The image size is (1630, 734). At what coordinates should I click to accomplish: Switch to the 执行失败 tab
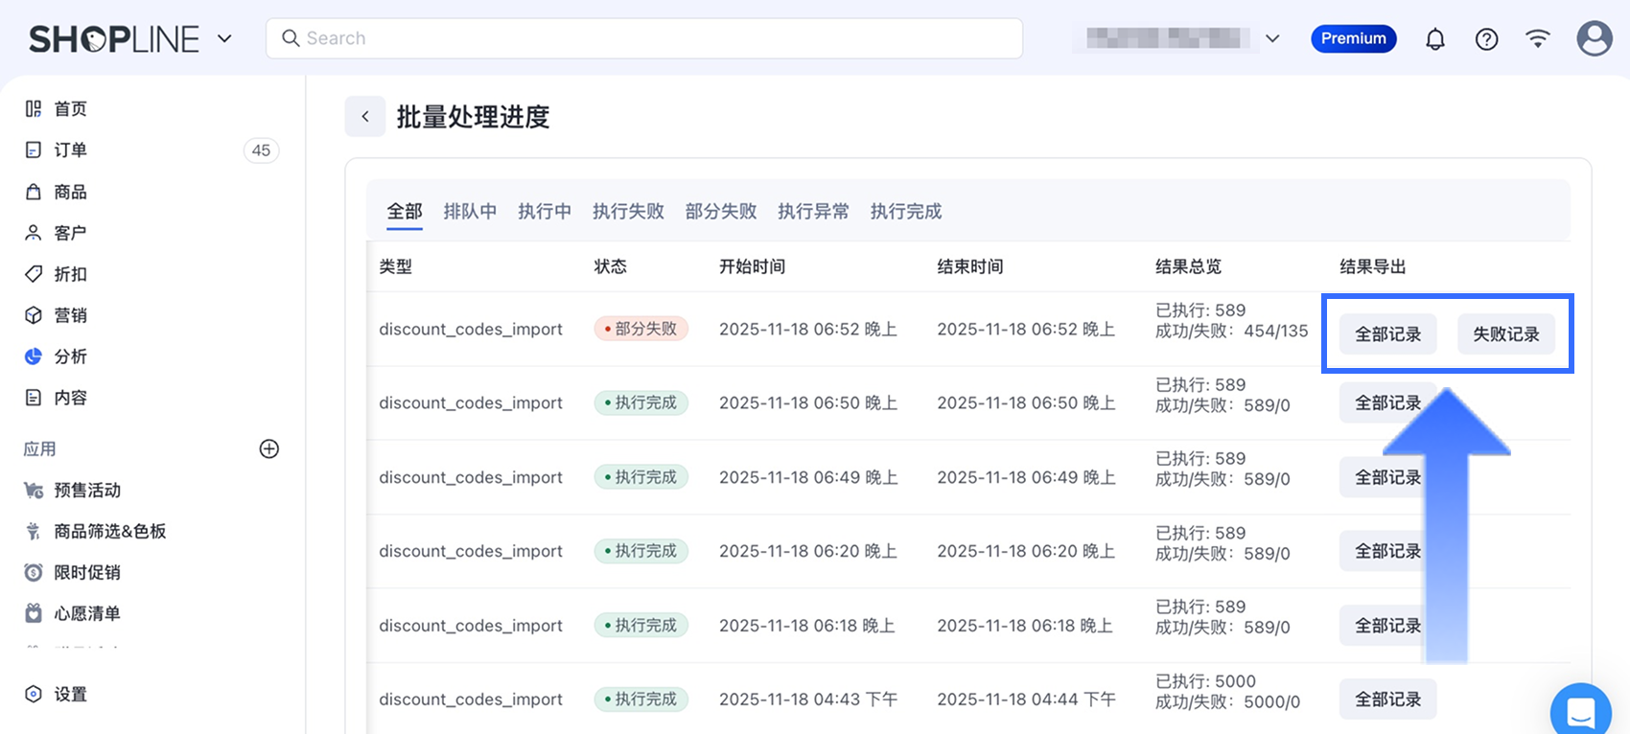pyautogui.click(x=628, y=212)
